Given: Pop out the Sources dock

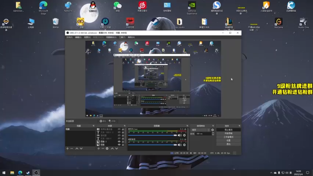Looking at the screenshot, I should (x=124, y=126).
